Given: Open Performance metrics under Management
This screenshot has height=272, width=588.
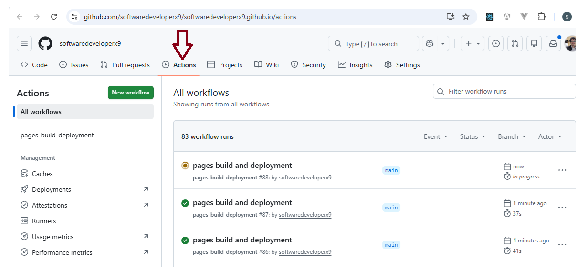Looking at the screenshot, I should point(85,252).
